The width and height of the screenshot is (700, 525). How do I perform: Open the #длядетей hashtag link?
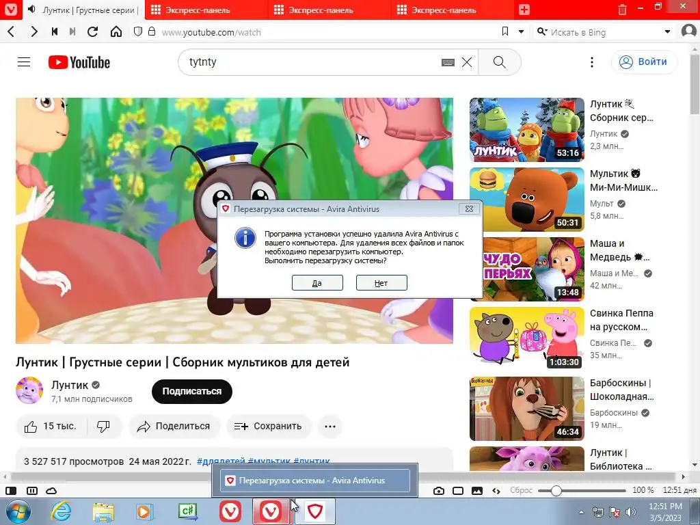click(x=221, y=461)
